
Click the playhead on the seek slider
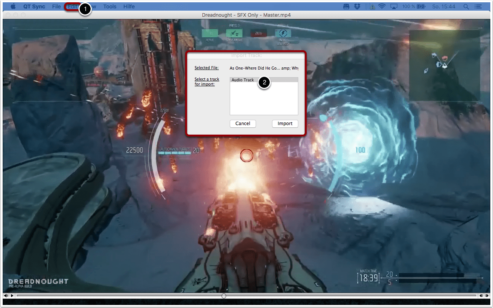(x=224, y=295)
